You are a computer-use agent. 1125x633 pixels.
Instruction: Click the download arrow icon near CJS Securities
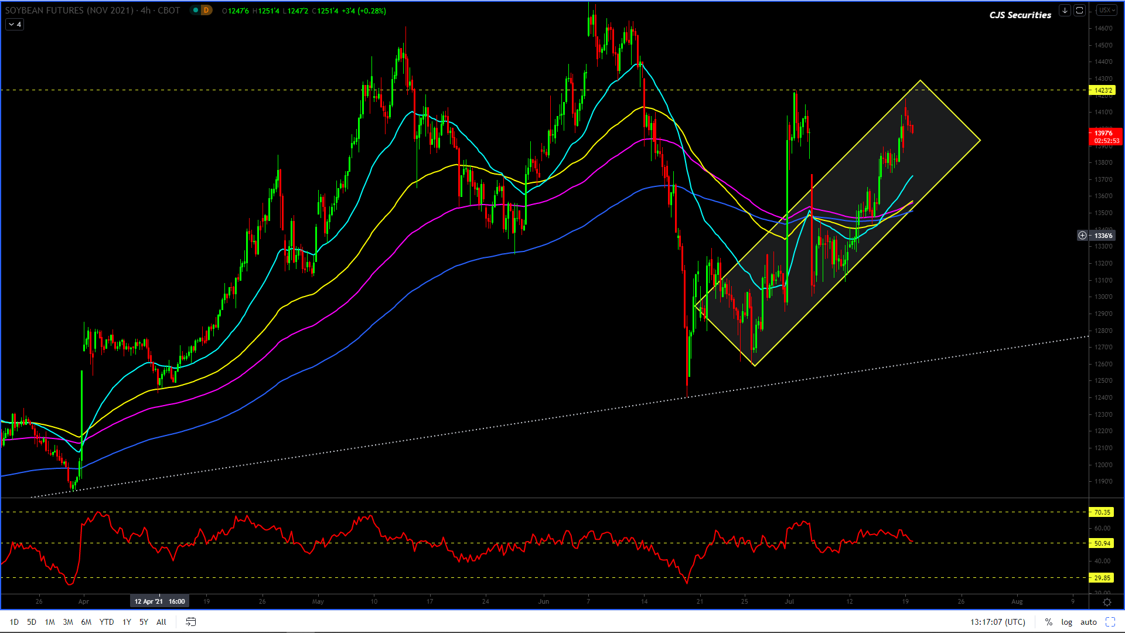coord(1065,11)
